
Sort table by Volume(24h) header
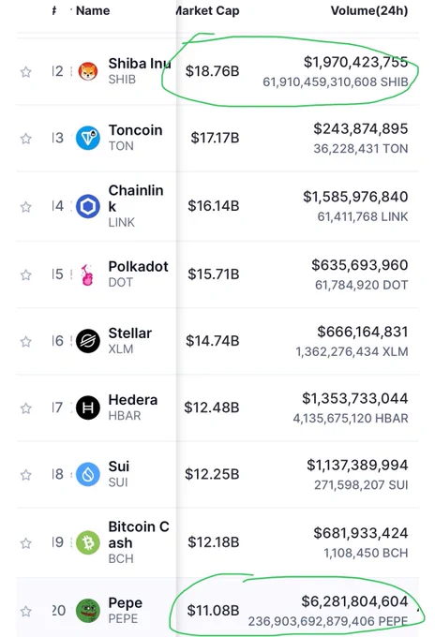[369, 10]
